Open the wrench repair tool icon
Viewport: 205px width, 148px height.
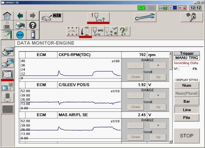tap(144, 17)
